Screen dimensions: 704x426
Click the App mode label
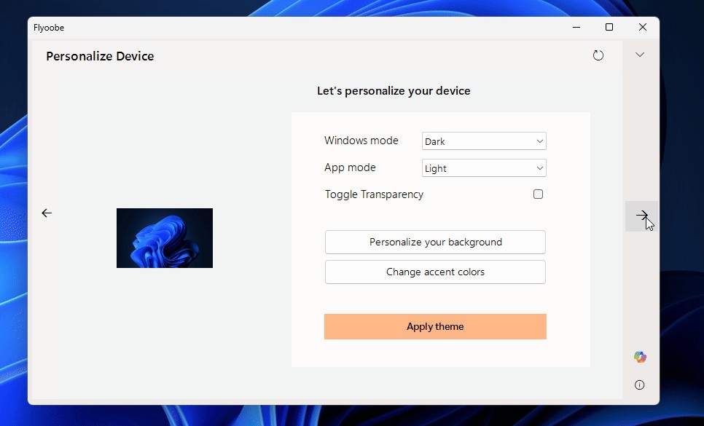350,167
